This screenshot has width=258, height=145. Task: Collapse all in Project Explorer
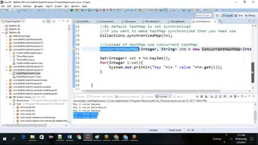click(x=44, y=21)
